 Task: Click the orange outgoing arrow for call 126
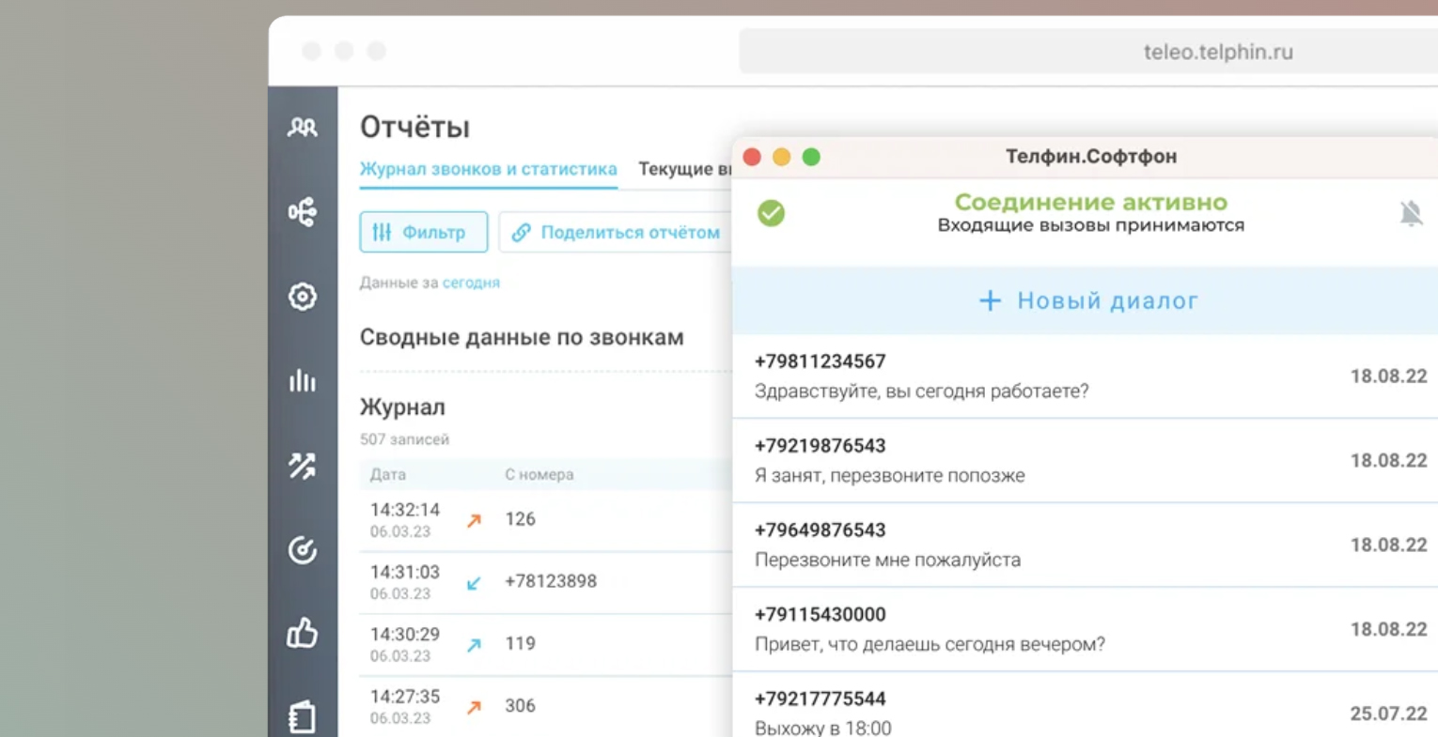474,520
